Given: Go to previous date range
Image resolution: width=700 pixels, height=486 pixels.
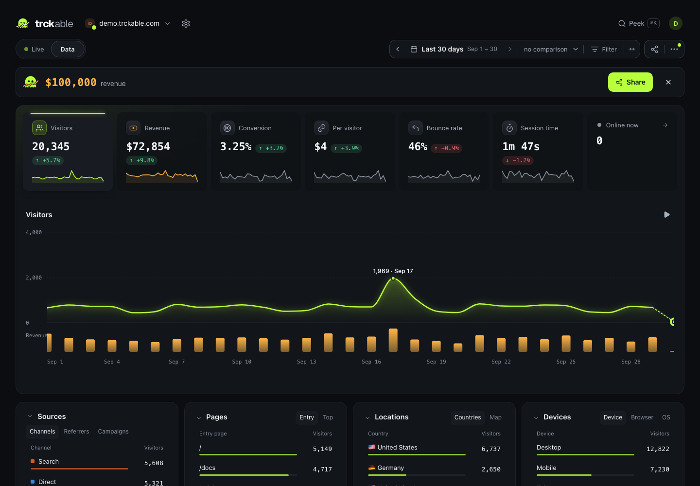Looking at the screenshot, I should (x=398, y=49).
